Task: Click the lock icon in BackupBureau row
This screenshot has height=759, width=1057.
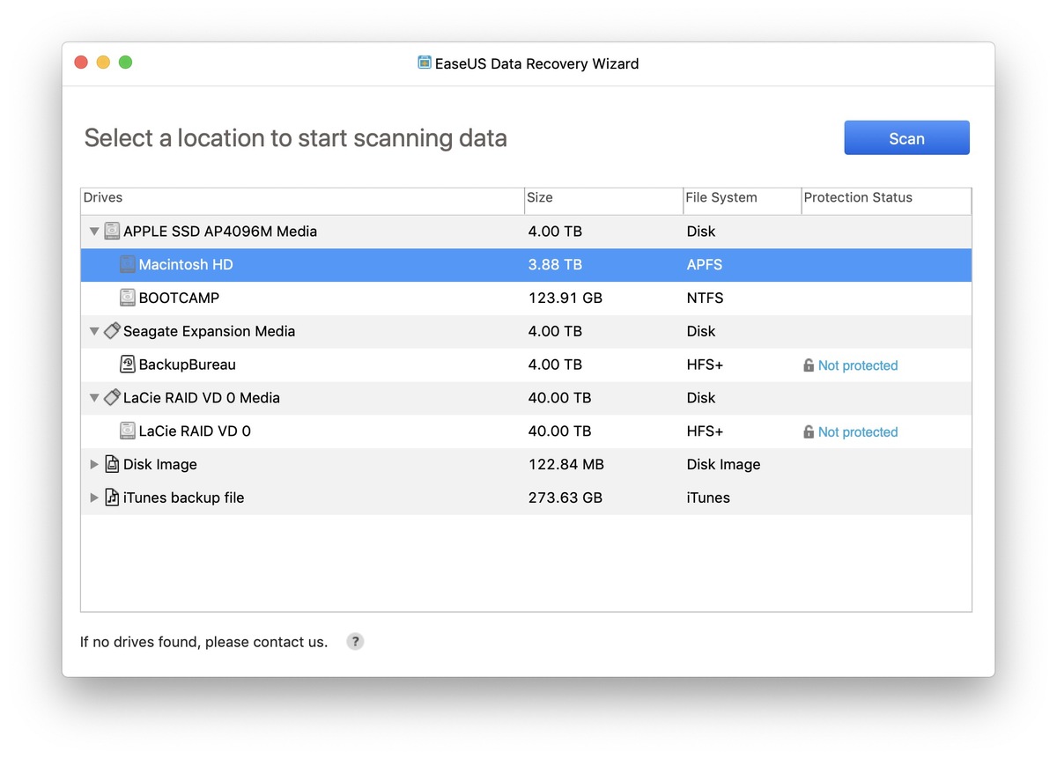Action: [809, 365]
